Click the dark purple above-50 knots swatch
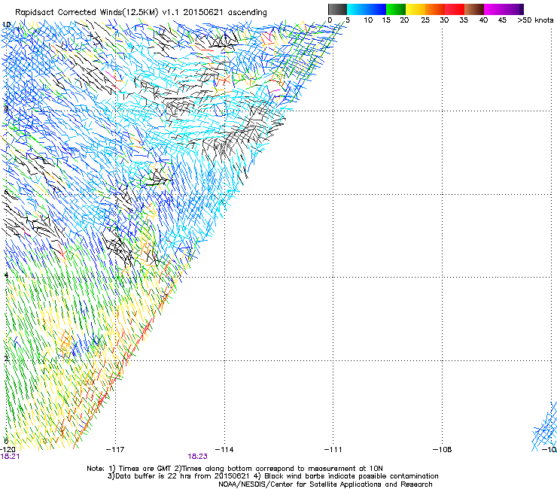 click(522, 9)
